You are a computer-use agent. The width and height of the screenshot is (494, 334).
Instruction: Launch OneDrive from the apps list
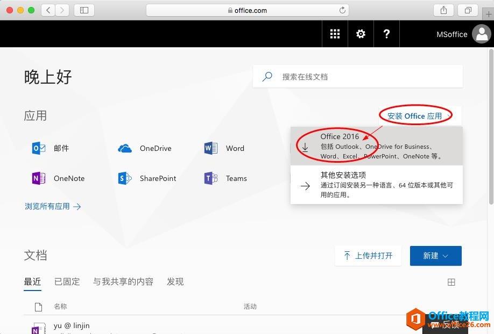tap(125, 148)
